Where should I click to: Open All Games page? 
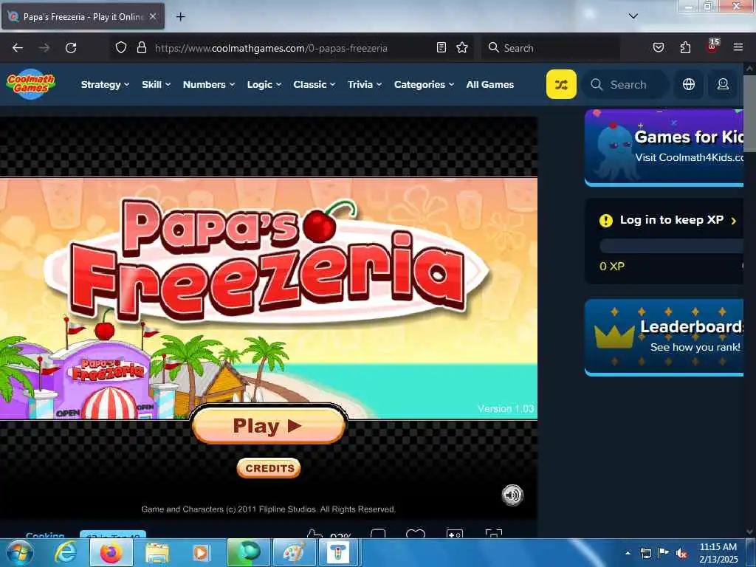pyautogui.click(x=490, y=84)
